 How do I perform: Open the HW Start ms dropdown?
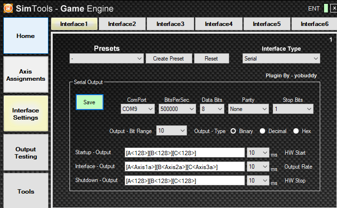[258, 153]
